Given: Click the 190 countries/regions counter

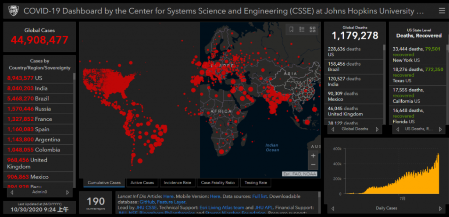Looking at the screenshot, I should (96, 203).
